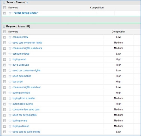Screen dimensions: 141x136
Task: Star the "avoid buying lemon" search term
Action: (x=10, y=13)
